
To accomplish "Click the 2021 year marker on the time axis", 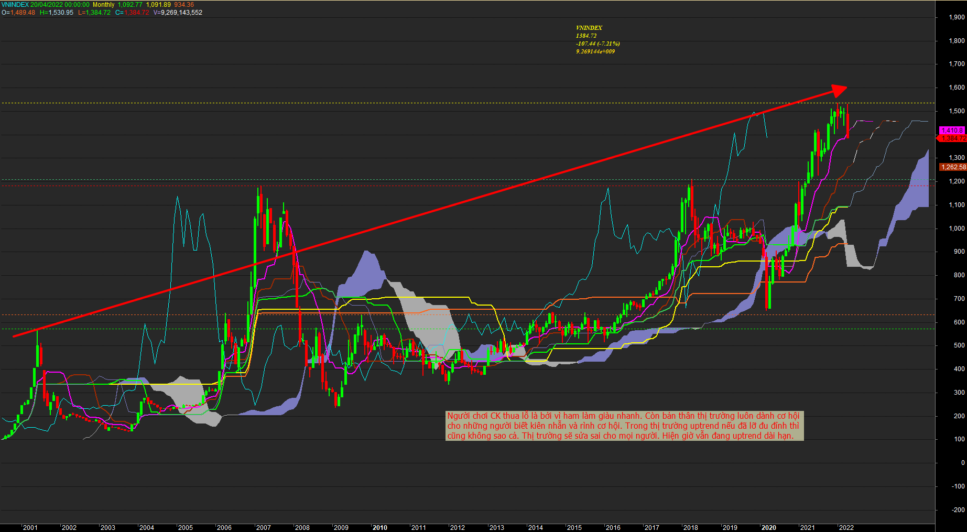I will point(808,528).
